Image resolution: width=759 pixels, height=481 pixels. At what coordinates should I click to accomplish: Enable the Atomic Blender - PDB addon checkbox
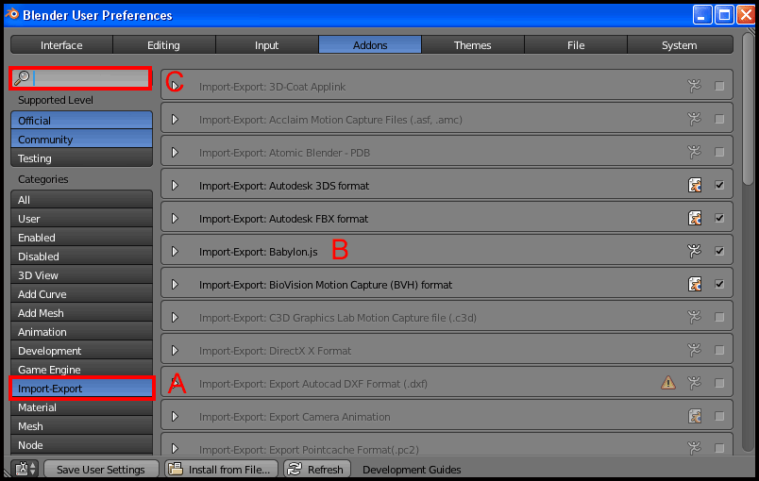719,152
